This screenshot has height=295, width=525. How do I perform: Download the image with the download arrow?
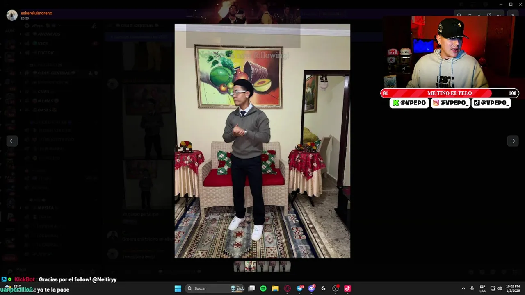pyautogui.click(x=479, y=15)
